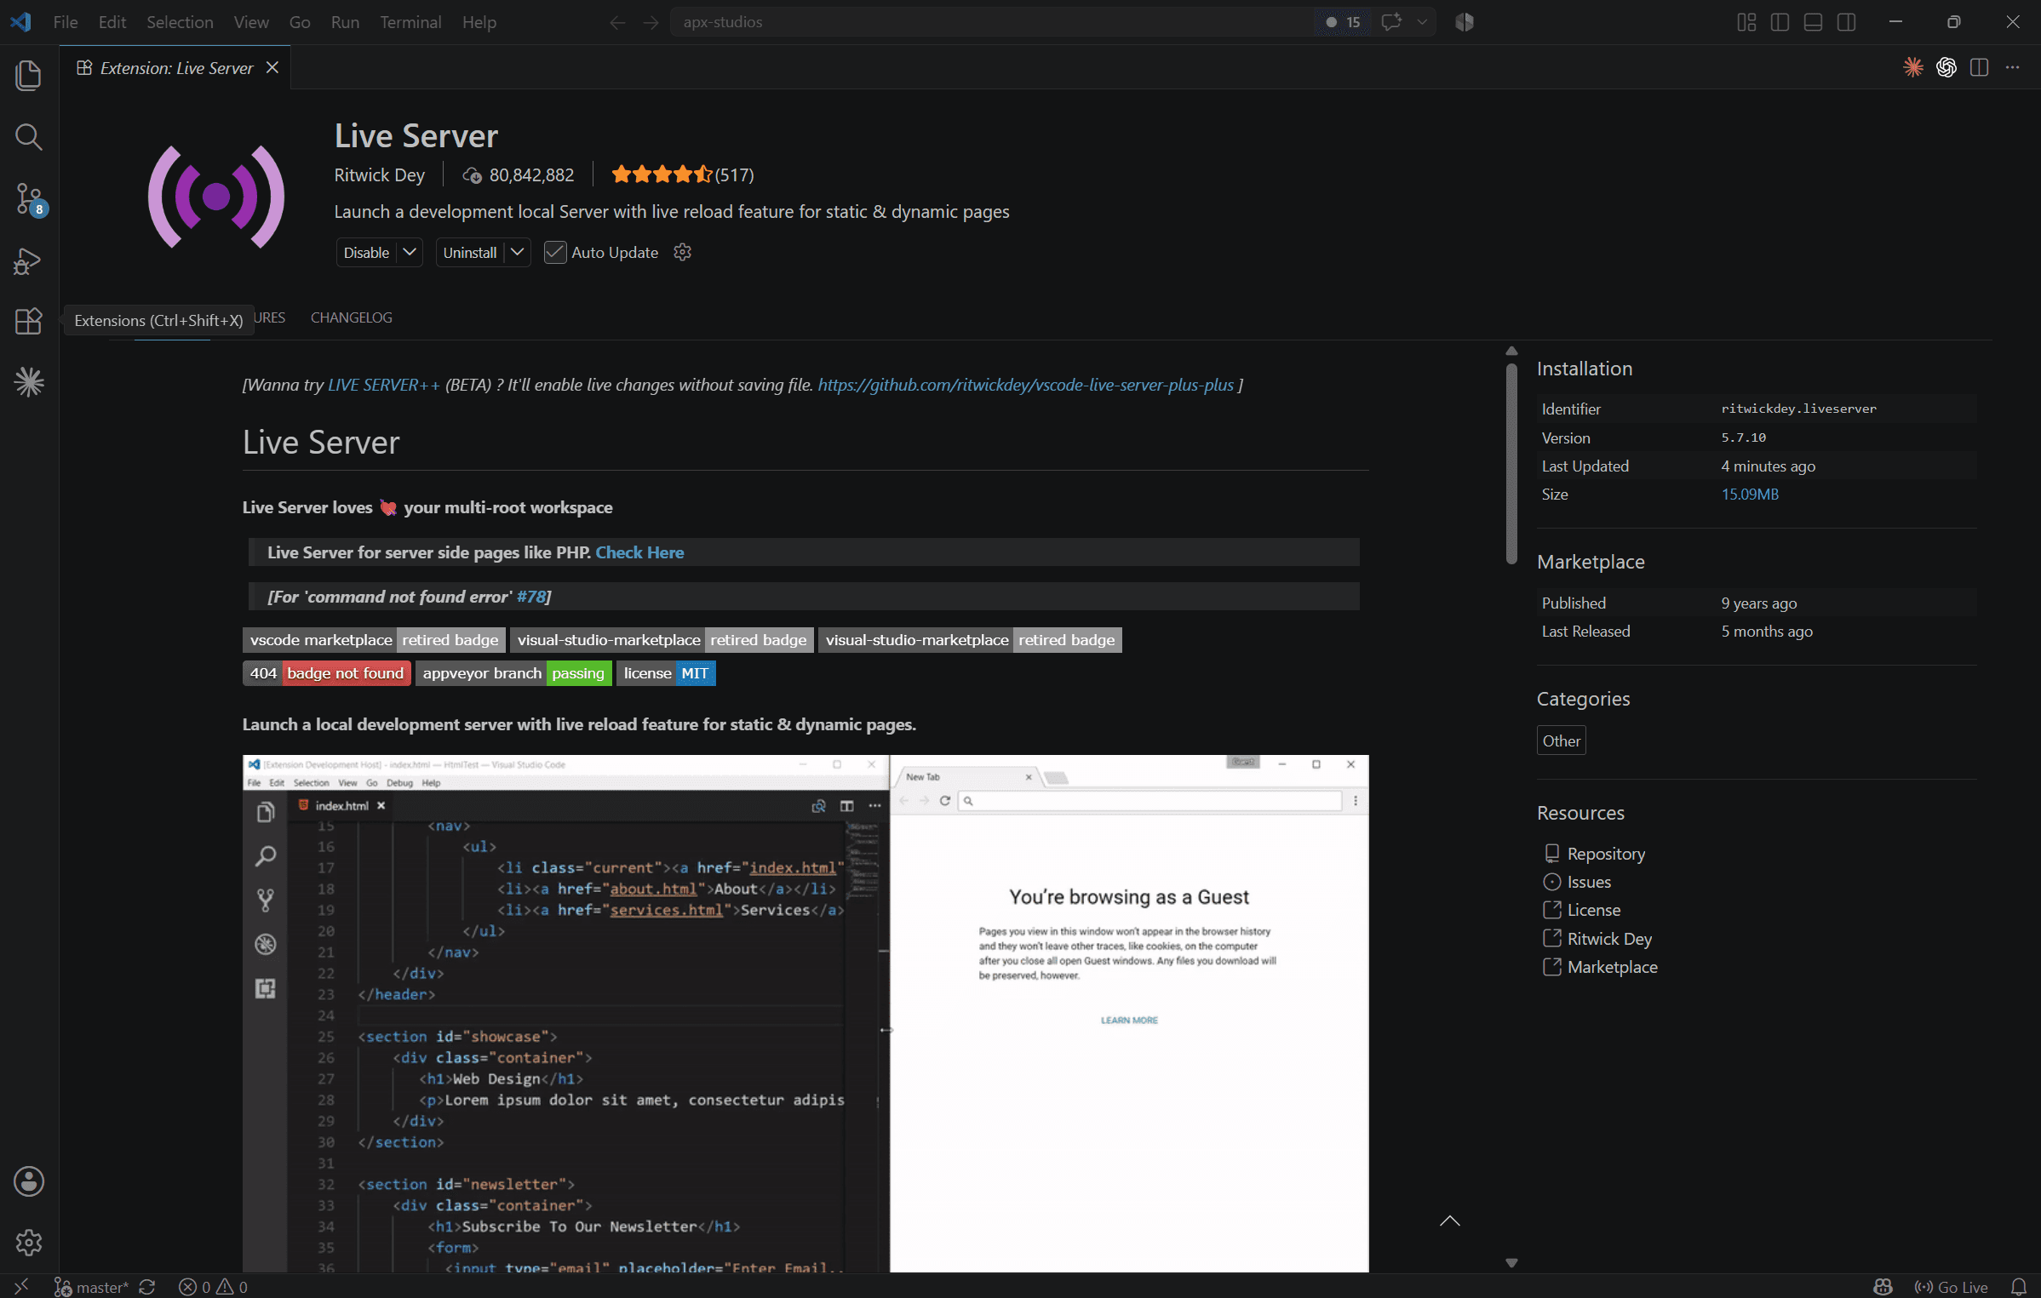Click the orange Claude icon in editor toolbar

coord(1913,67)
